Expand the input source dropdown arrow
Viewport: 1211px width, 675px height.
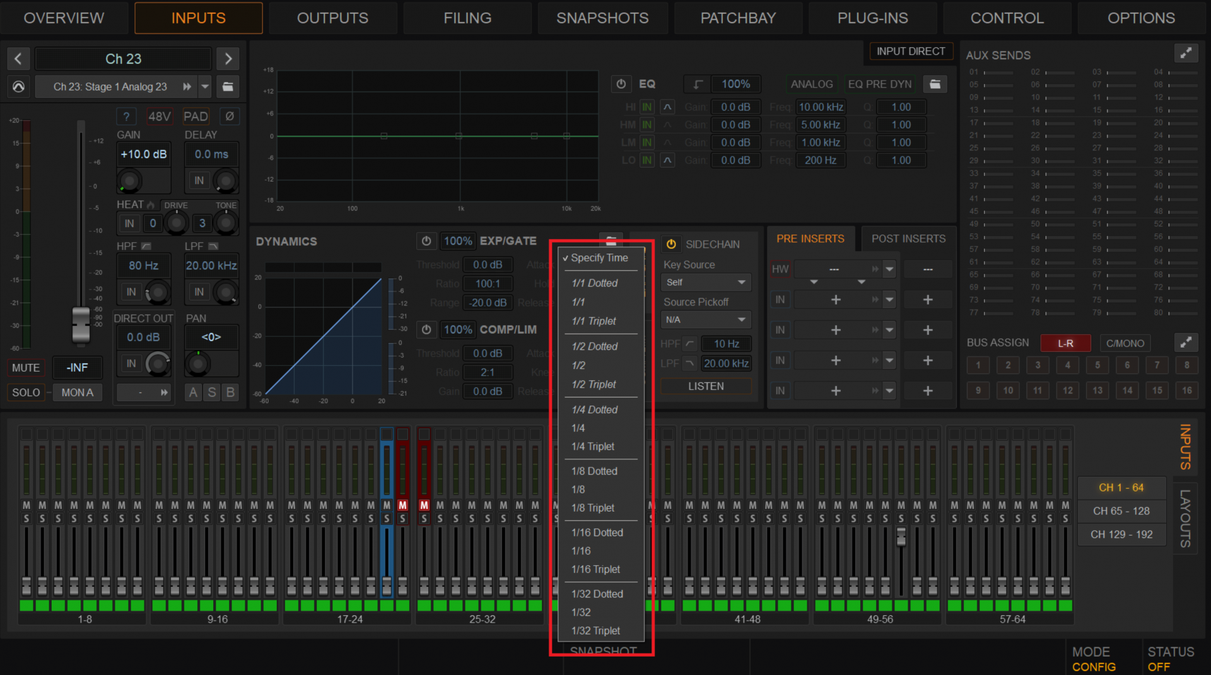click(205, 86)
